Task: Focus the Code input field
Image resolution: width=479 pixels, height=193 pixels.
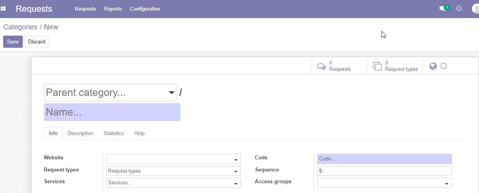Action: 384,159
